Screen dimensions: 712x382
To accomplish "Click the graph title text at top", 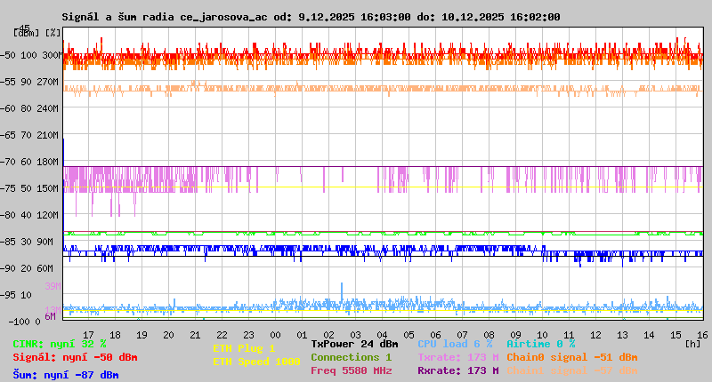I will (x=311, y=17).
